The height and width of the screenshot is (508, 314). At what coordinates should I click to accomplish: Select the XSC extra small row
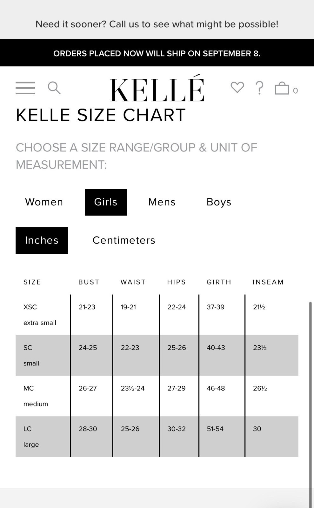click(157, 315)
